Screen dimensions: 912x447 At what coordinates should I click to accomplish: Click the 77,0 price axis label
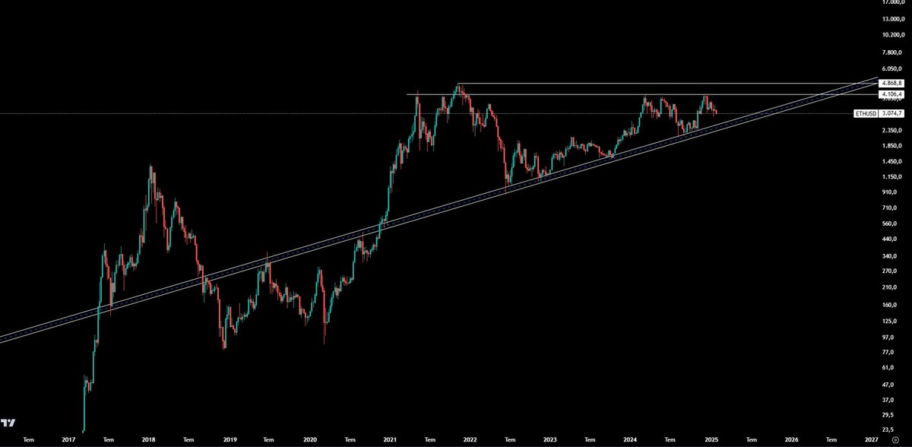[x=888, y=353]
